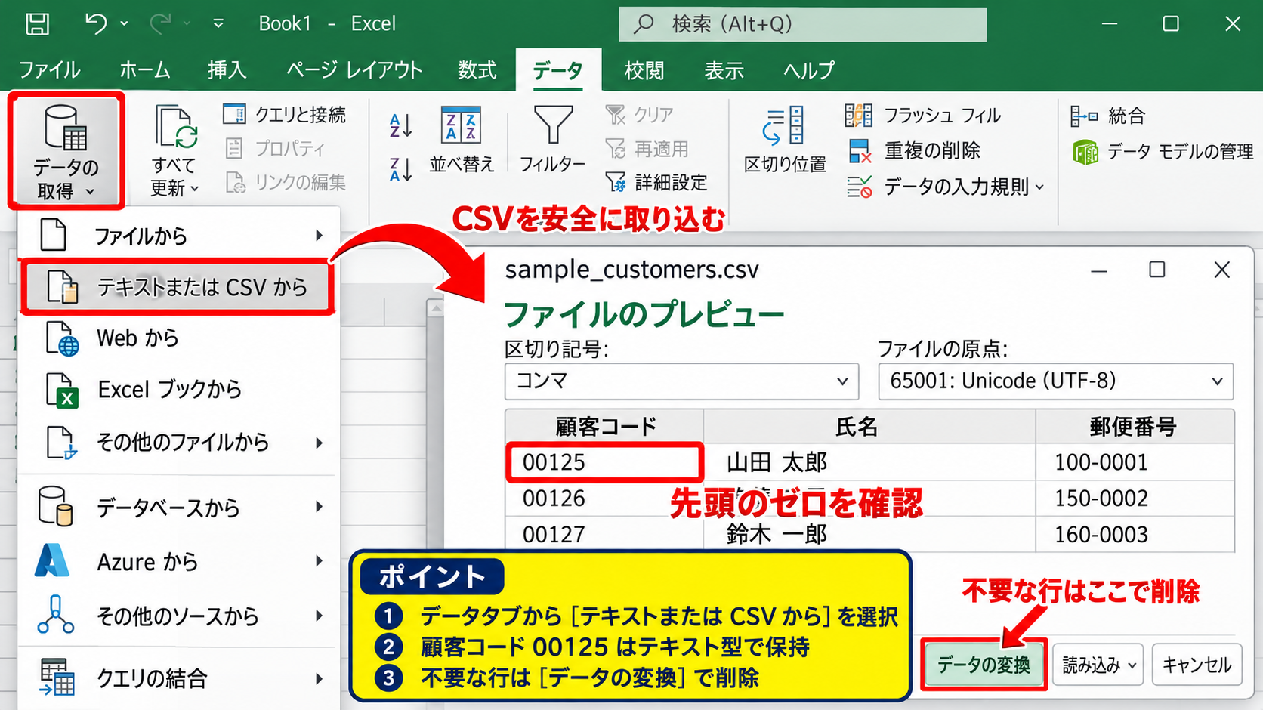Click the データの変換 button
The image size is (1263, 710).
984,665
